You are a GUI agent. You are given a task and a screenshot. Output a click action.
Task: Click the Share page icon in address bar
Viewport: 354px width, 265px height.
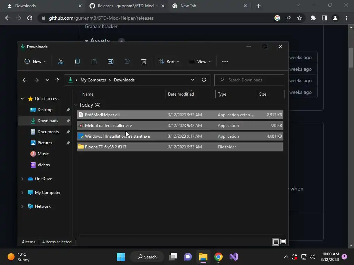tap(288, 18)
